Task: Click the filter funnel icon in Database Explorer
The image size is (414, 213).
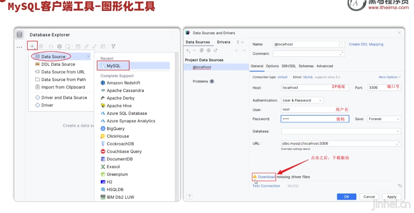Action: point(113,47)
